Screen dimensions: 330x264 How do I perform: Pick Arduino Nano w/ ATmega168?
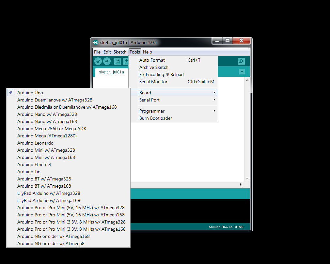coord(69,121)
